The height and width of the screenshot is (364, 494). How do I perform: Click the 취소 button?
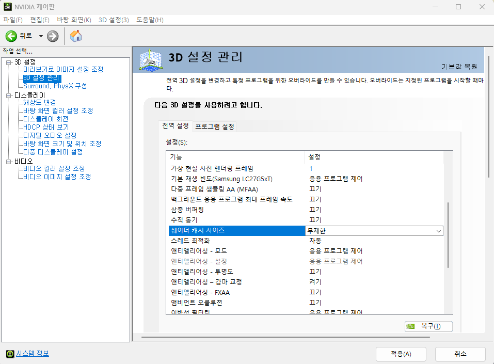[460, 354]
